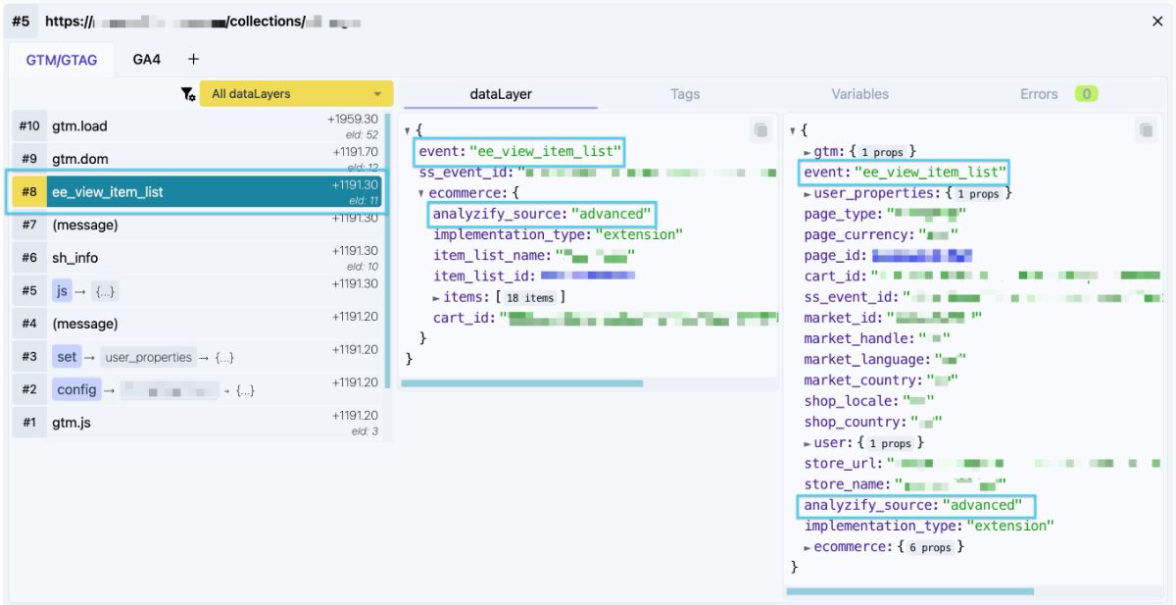Switch to the GTM/GTAG tab
Viewport: 1176px width, 605px height.
click(62, 60)
